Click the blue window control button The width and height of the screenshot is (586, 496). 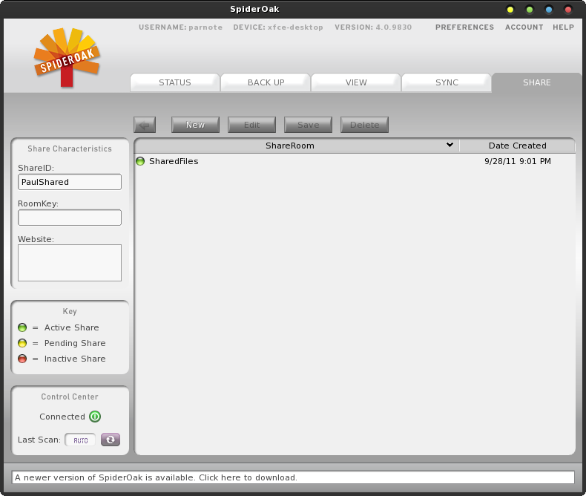549,10
